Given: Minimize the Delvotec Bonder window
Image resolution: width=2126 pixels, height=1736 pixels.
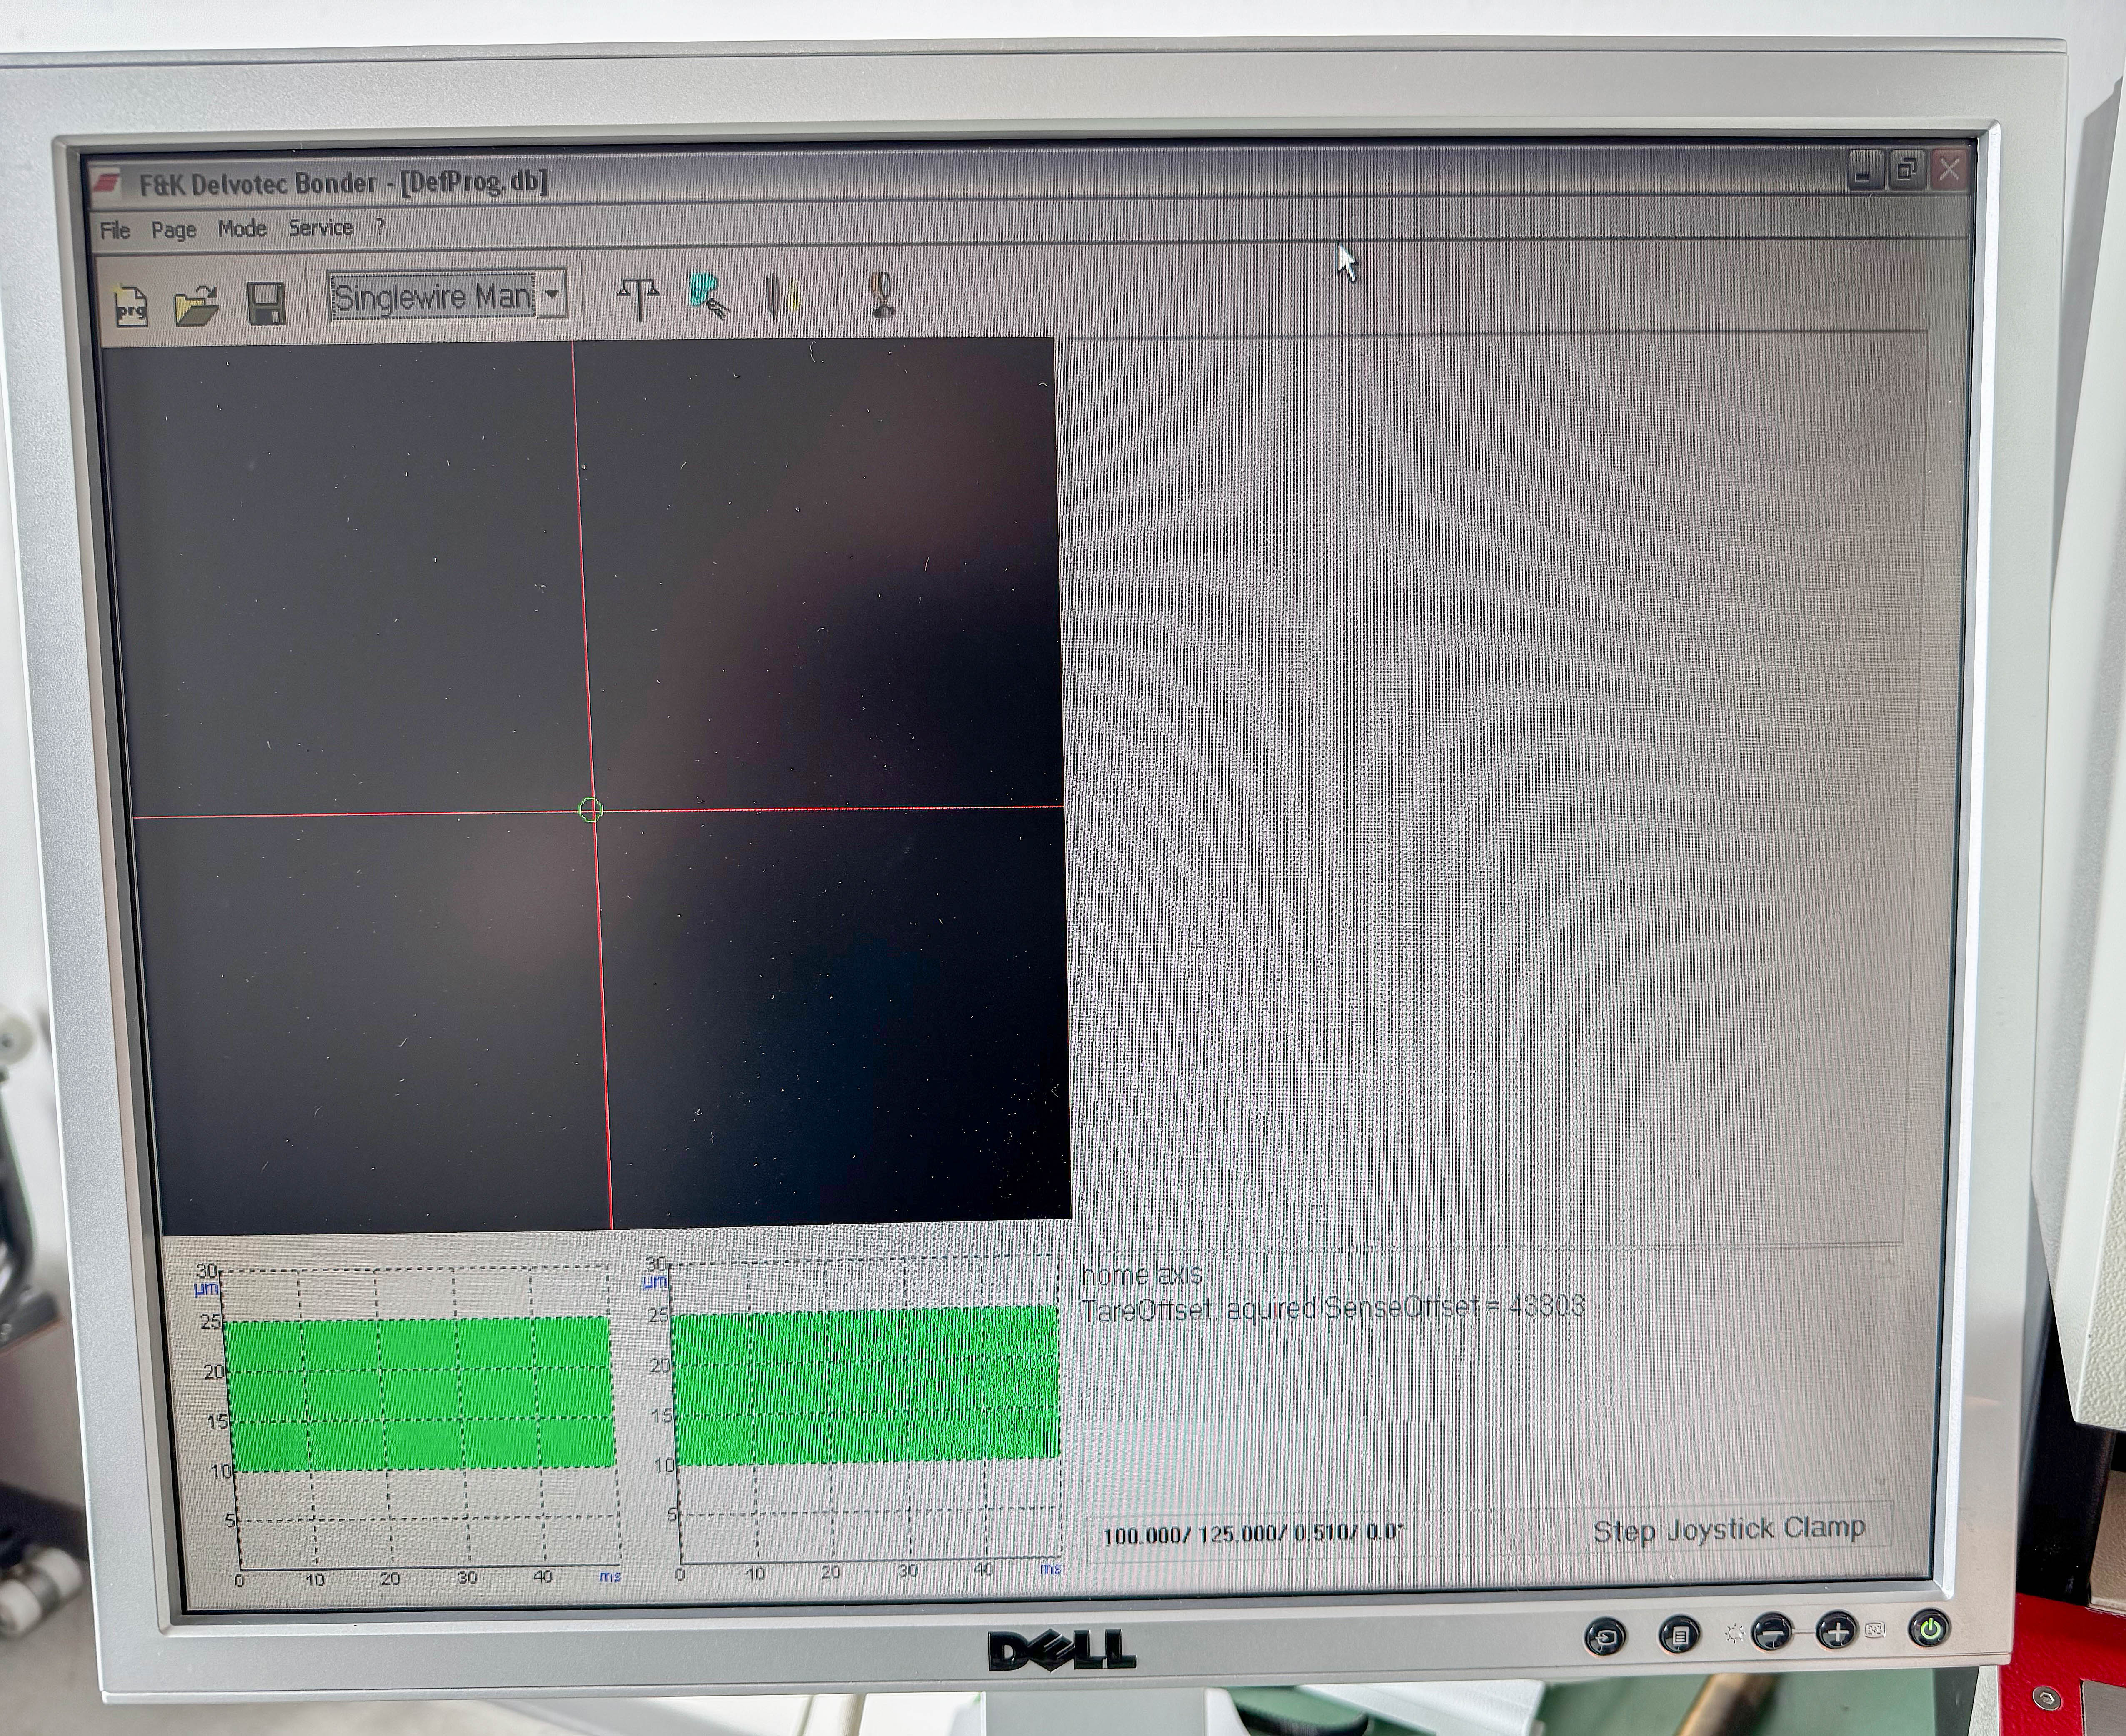Looking at the screenshot, I should (x=1865, y=170).
